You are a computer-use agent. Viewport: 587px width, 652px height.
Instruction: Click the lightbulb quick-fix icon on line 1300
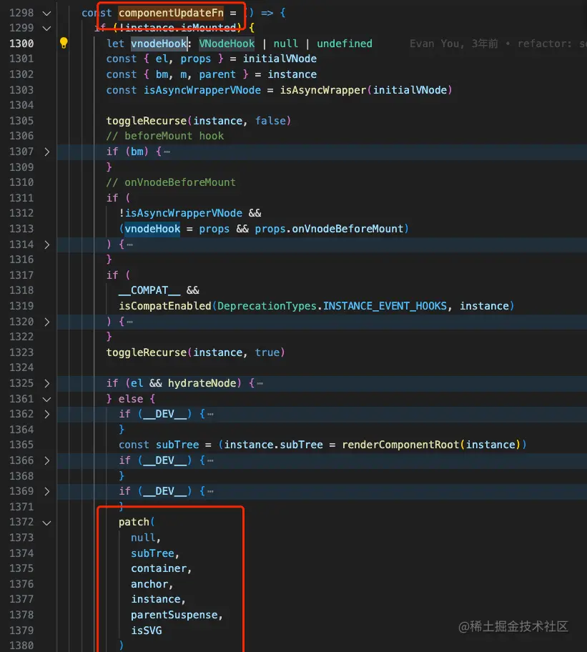coord(64,43)
